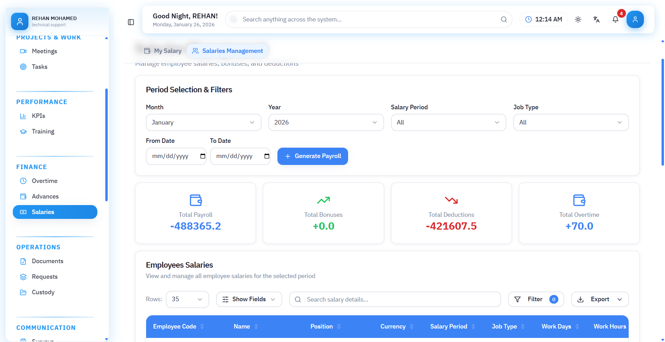The width and height of the screenshot is (665, 342).
Task: Switch to the My Salary tab
Action: coord(163,51)
